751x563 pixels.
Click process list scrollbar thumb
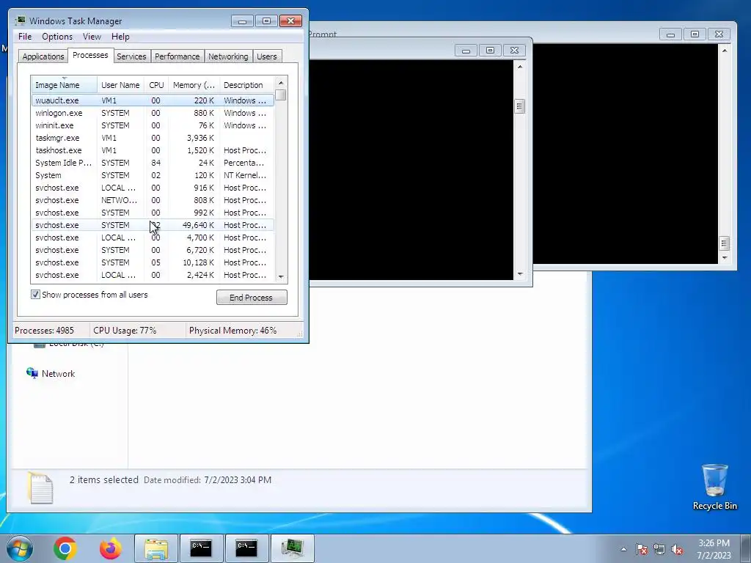click(x=281, y=95)
